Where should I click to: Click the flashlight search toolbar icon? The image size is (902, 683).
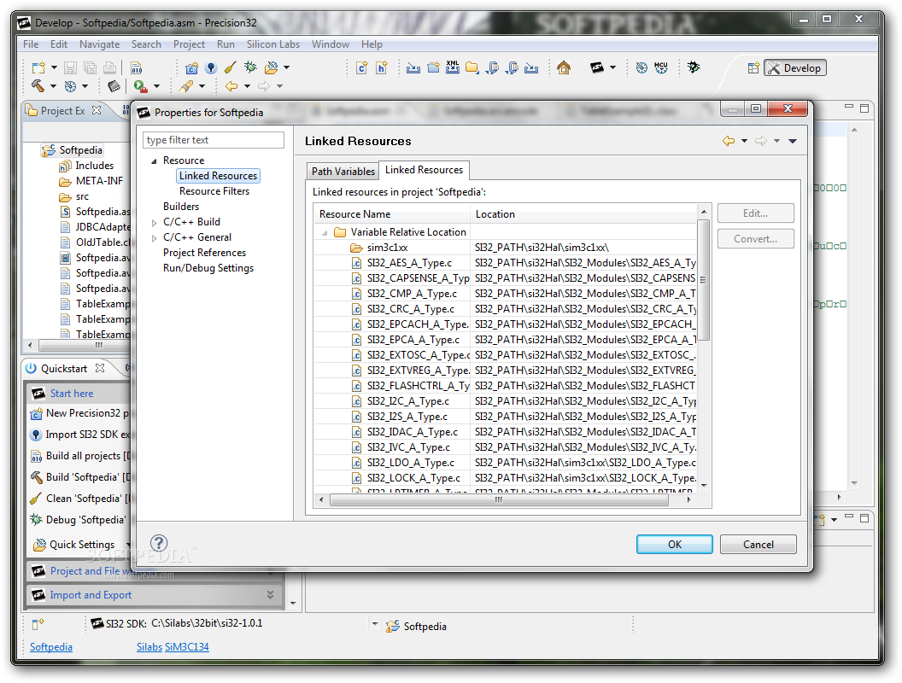pos(186,86)
